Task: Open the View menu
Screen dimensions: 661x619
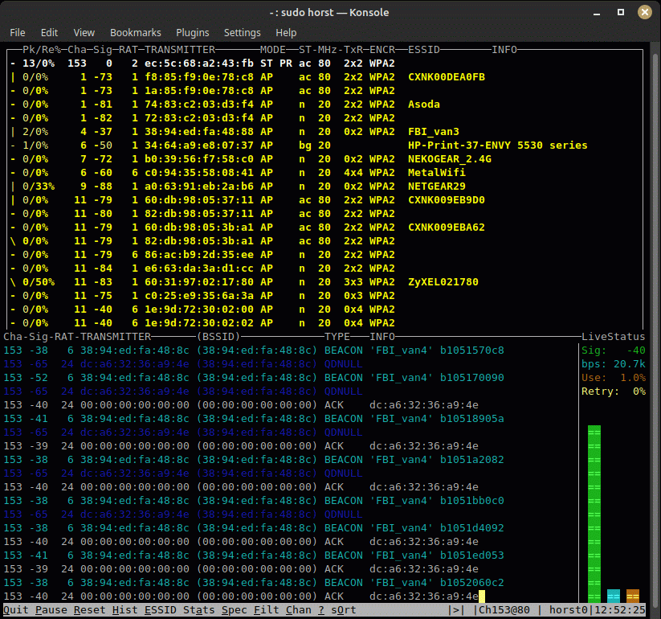Action: coord(84,32)
